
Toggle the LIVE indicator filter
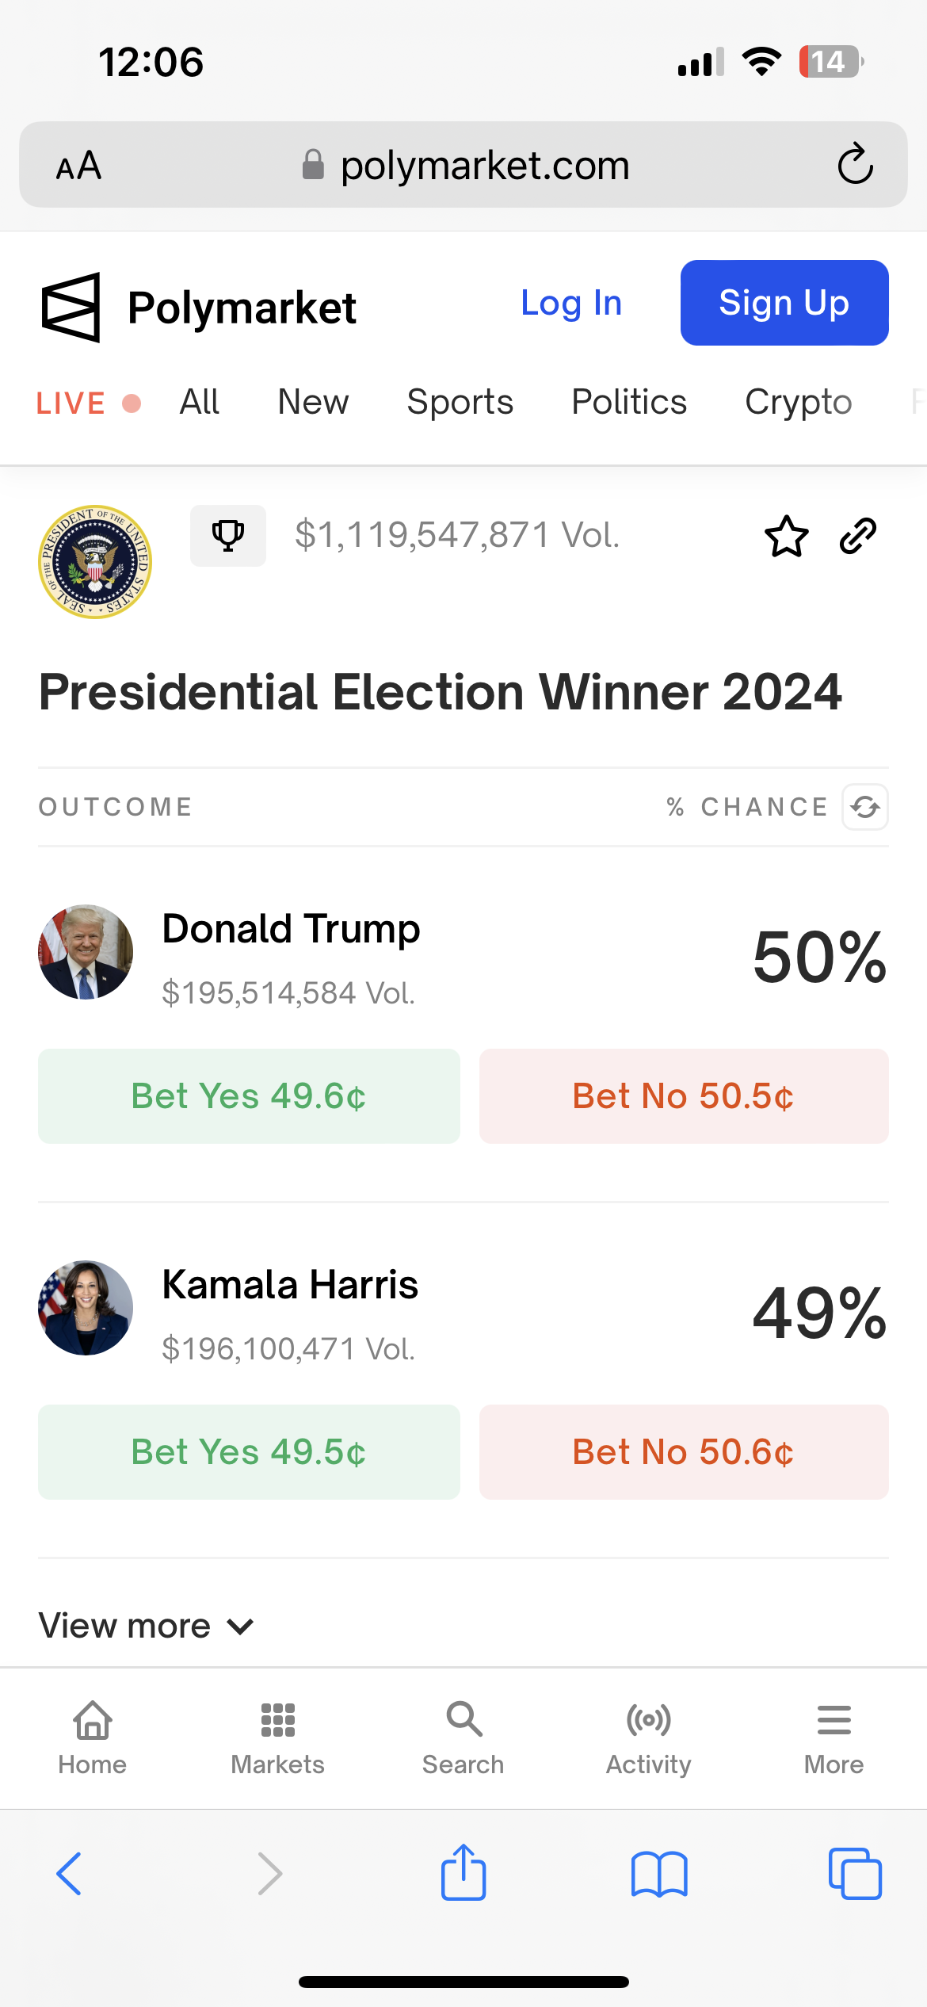coord(89,403)
